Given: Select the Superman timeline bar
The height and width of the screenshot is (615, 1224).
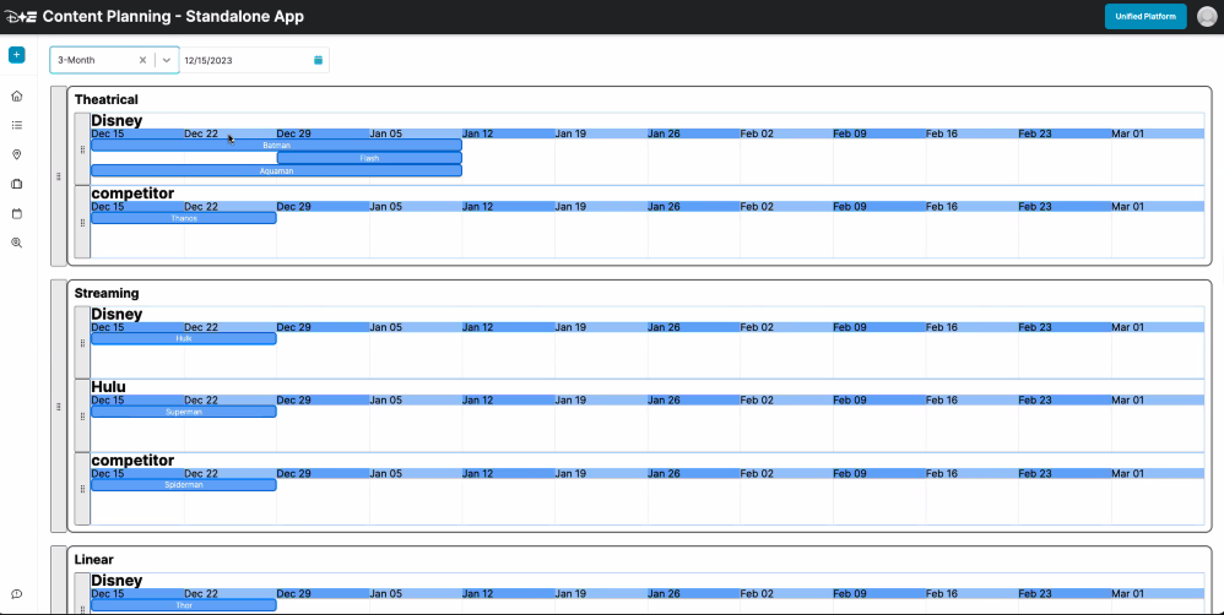Looking at the screenshot, I should (184, 412).
